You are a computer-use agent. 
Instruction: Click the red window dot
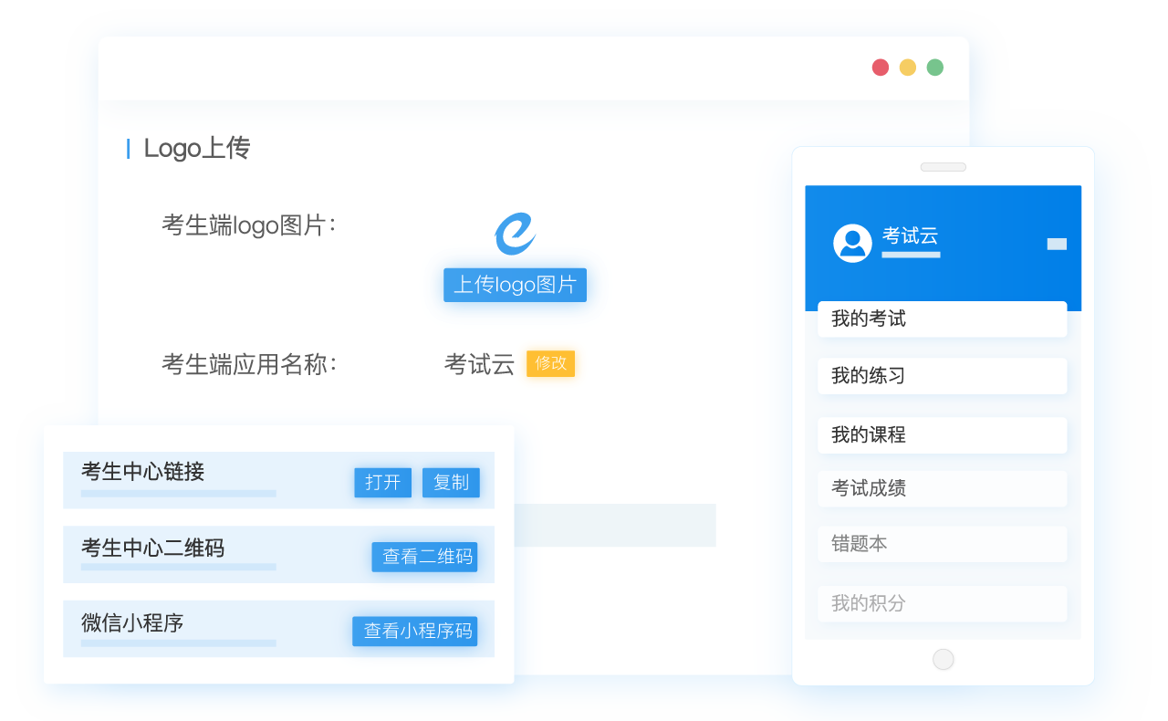click(x=881, y=68)
